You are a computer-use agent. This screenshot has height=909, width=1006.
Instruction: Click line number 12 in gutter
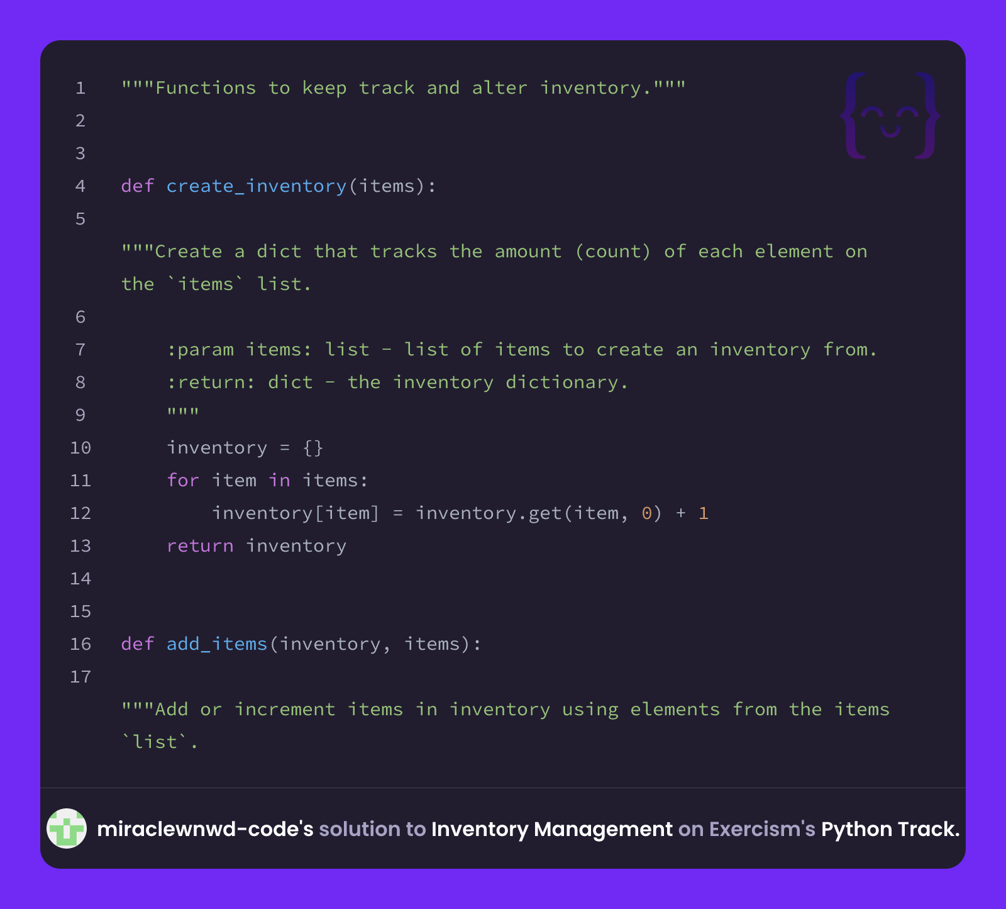coord(80,513)
